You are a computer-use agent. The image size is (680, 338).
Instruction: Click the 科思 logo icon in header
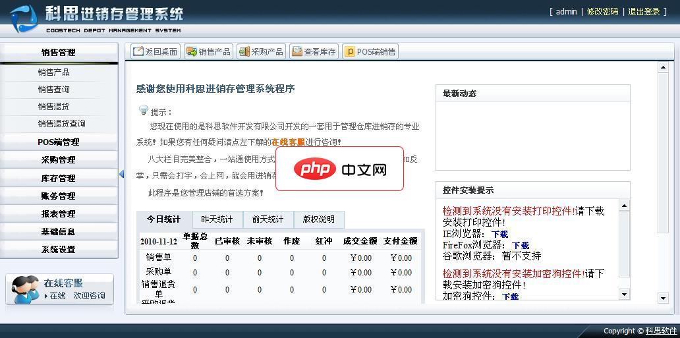(24, 18)
